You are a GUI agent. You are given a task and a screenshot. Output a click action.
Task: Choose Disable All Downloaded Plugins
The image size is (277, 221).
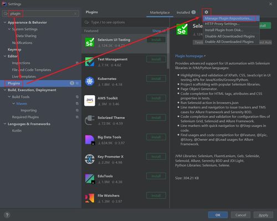[231, 36]
